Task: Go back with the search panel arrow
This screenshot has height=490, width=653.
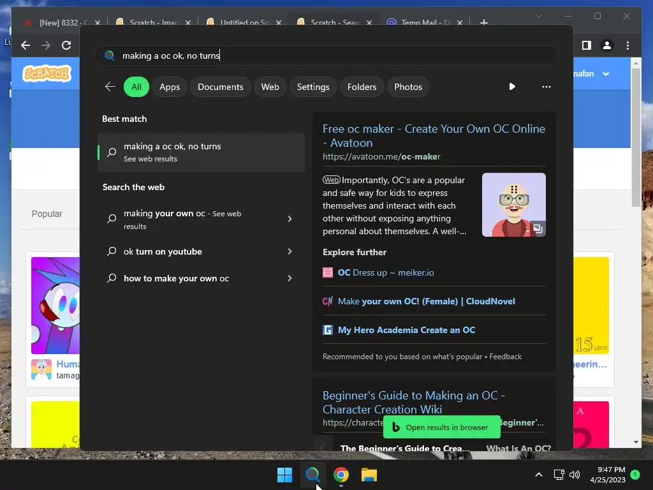Action: tap(110, 87)
